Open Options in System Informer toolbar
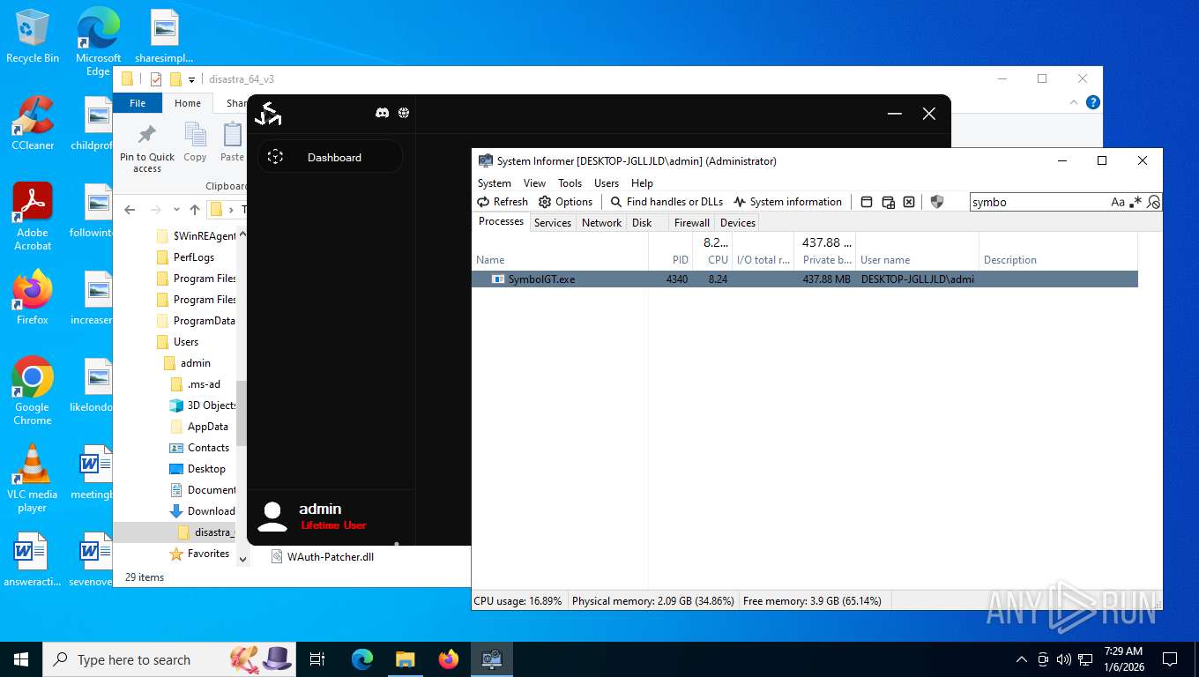This screenshot has height=677, width=1199. [x=566, y=202]
